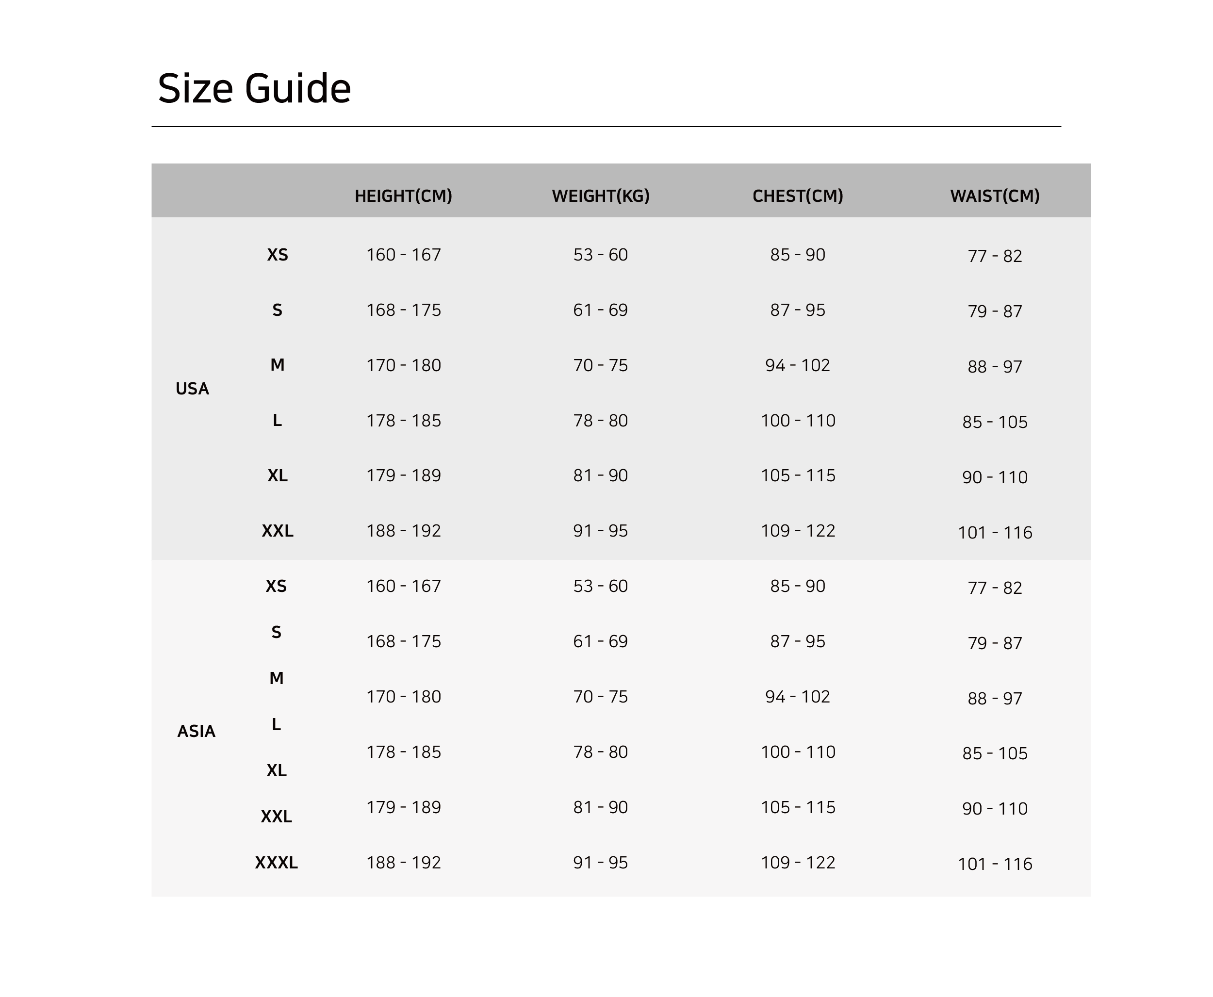Click the Size Guide title
The image size is (1213, 997).
click(254, 89)
